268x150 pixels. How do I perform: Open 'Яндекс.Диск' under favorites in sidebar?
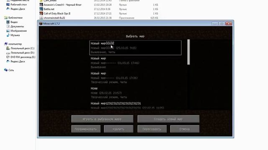pos(16,9)
